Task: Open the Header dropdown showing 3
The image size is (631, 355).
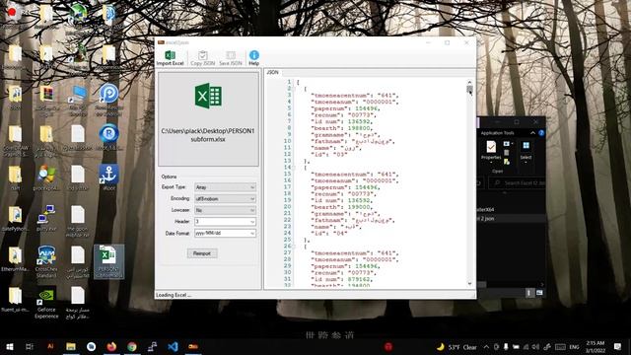Action: (225, 221)
